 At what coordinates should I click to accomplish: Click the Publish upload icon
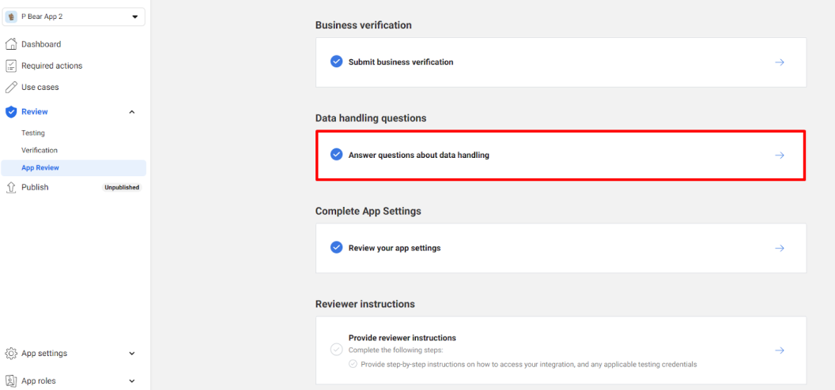click(10, 187)
